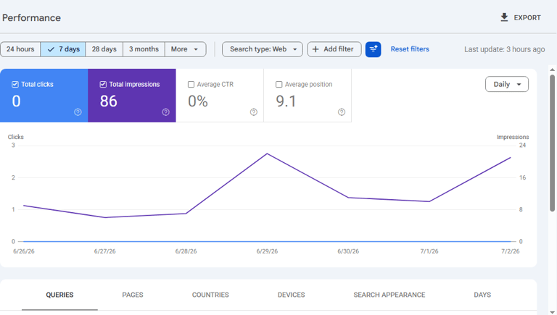Open the Daily granularity dropdown
Screen dimensions: 557x315
pyautogui.click(x=507, y=85)
